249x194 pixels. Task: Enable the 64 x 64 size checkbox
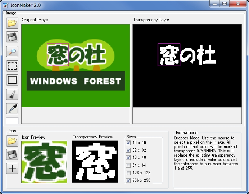[128, 165]
